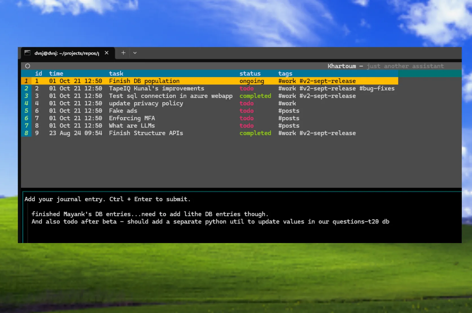Image resolution: width=472 pixels, height=313 pixels.
Task: Close the dvsj@dvsj terminal tab
Action: (x=106, y=53)
